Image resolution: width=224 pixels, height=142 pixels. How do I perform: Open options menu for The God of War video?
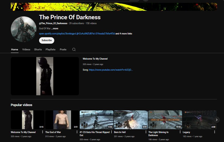point(77,132)
